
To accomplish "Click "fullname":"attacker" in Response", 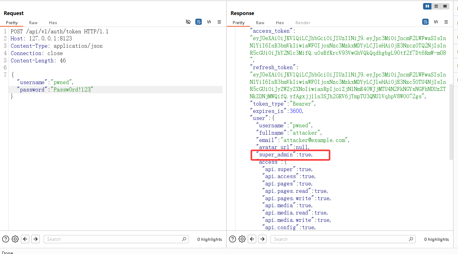I will pos(289,133).
